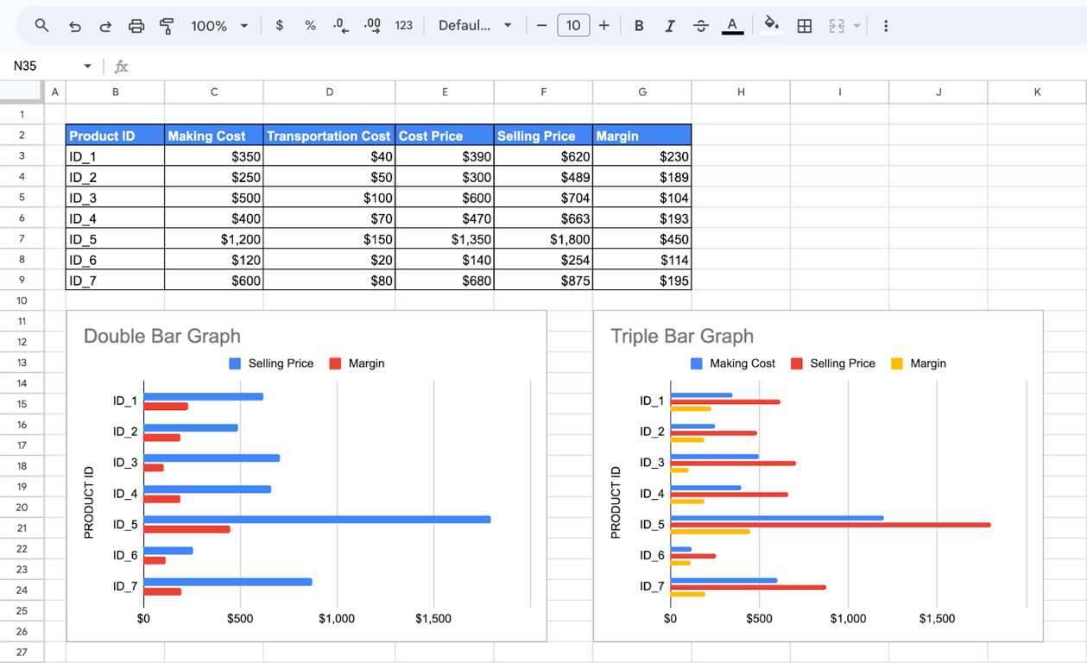Open merge cells dropdown arrow
Viewport: 1087px width, 663px height.
856,26
